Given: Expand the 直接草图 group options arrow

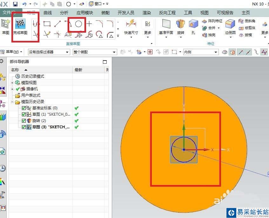Looking at the screenshot, I should [151, 43].
